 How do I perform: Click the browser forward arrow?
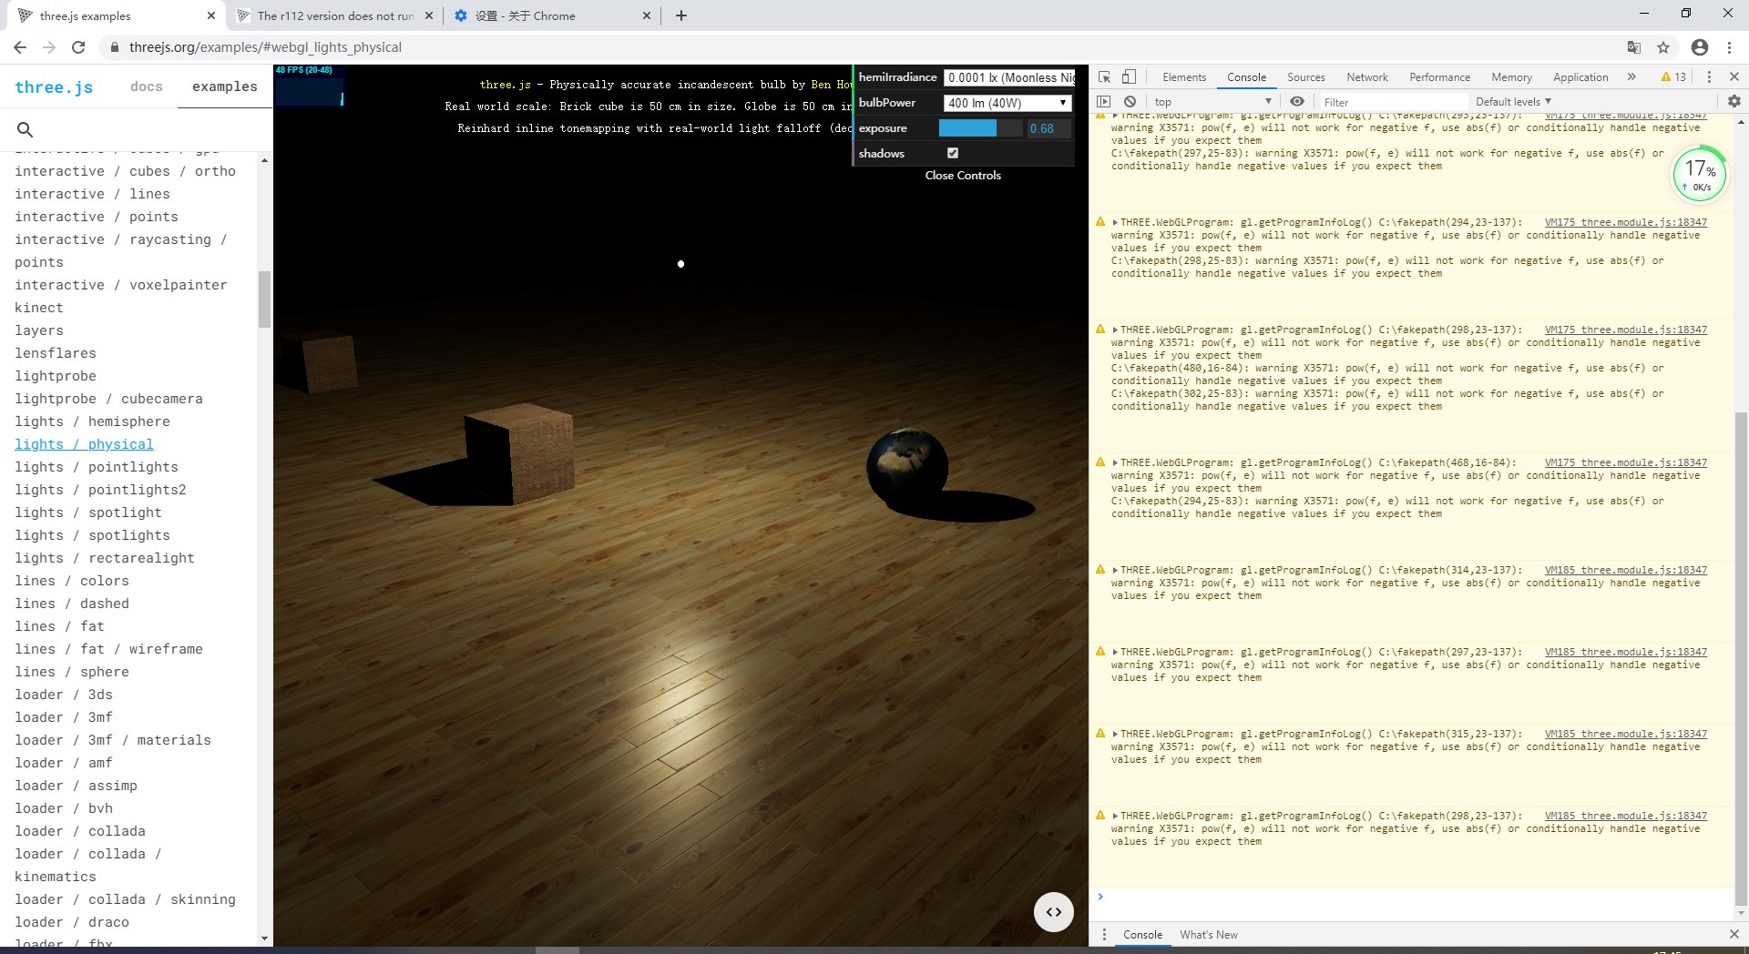point(49,47)
